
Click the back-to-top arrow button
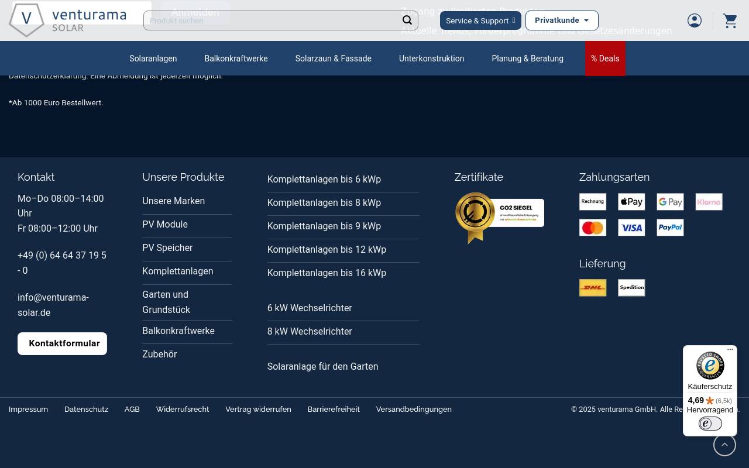(724, 445)
